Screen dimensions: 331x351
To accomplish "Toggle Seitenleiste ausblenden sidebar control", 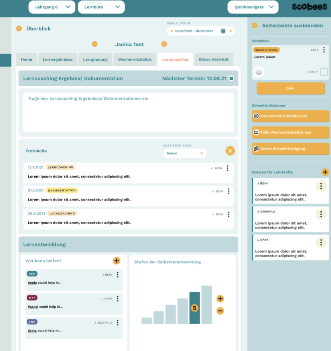I will 255,26.
